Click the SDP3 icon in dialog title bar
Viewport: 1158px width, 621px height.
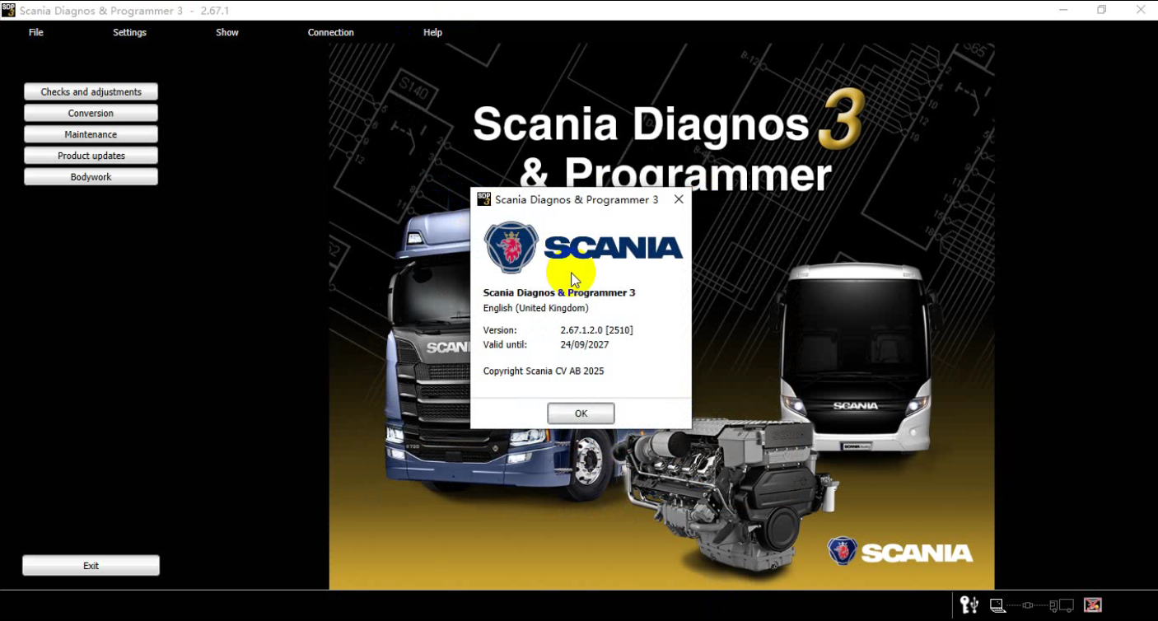tap(484, 199)
